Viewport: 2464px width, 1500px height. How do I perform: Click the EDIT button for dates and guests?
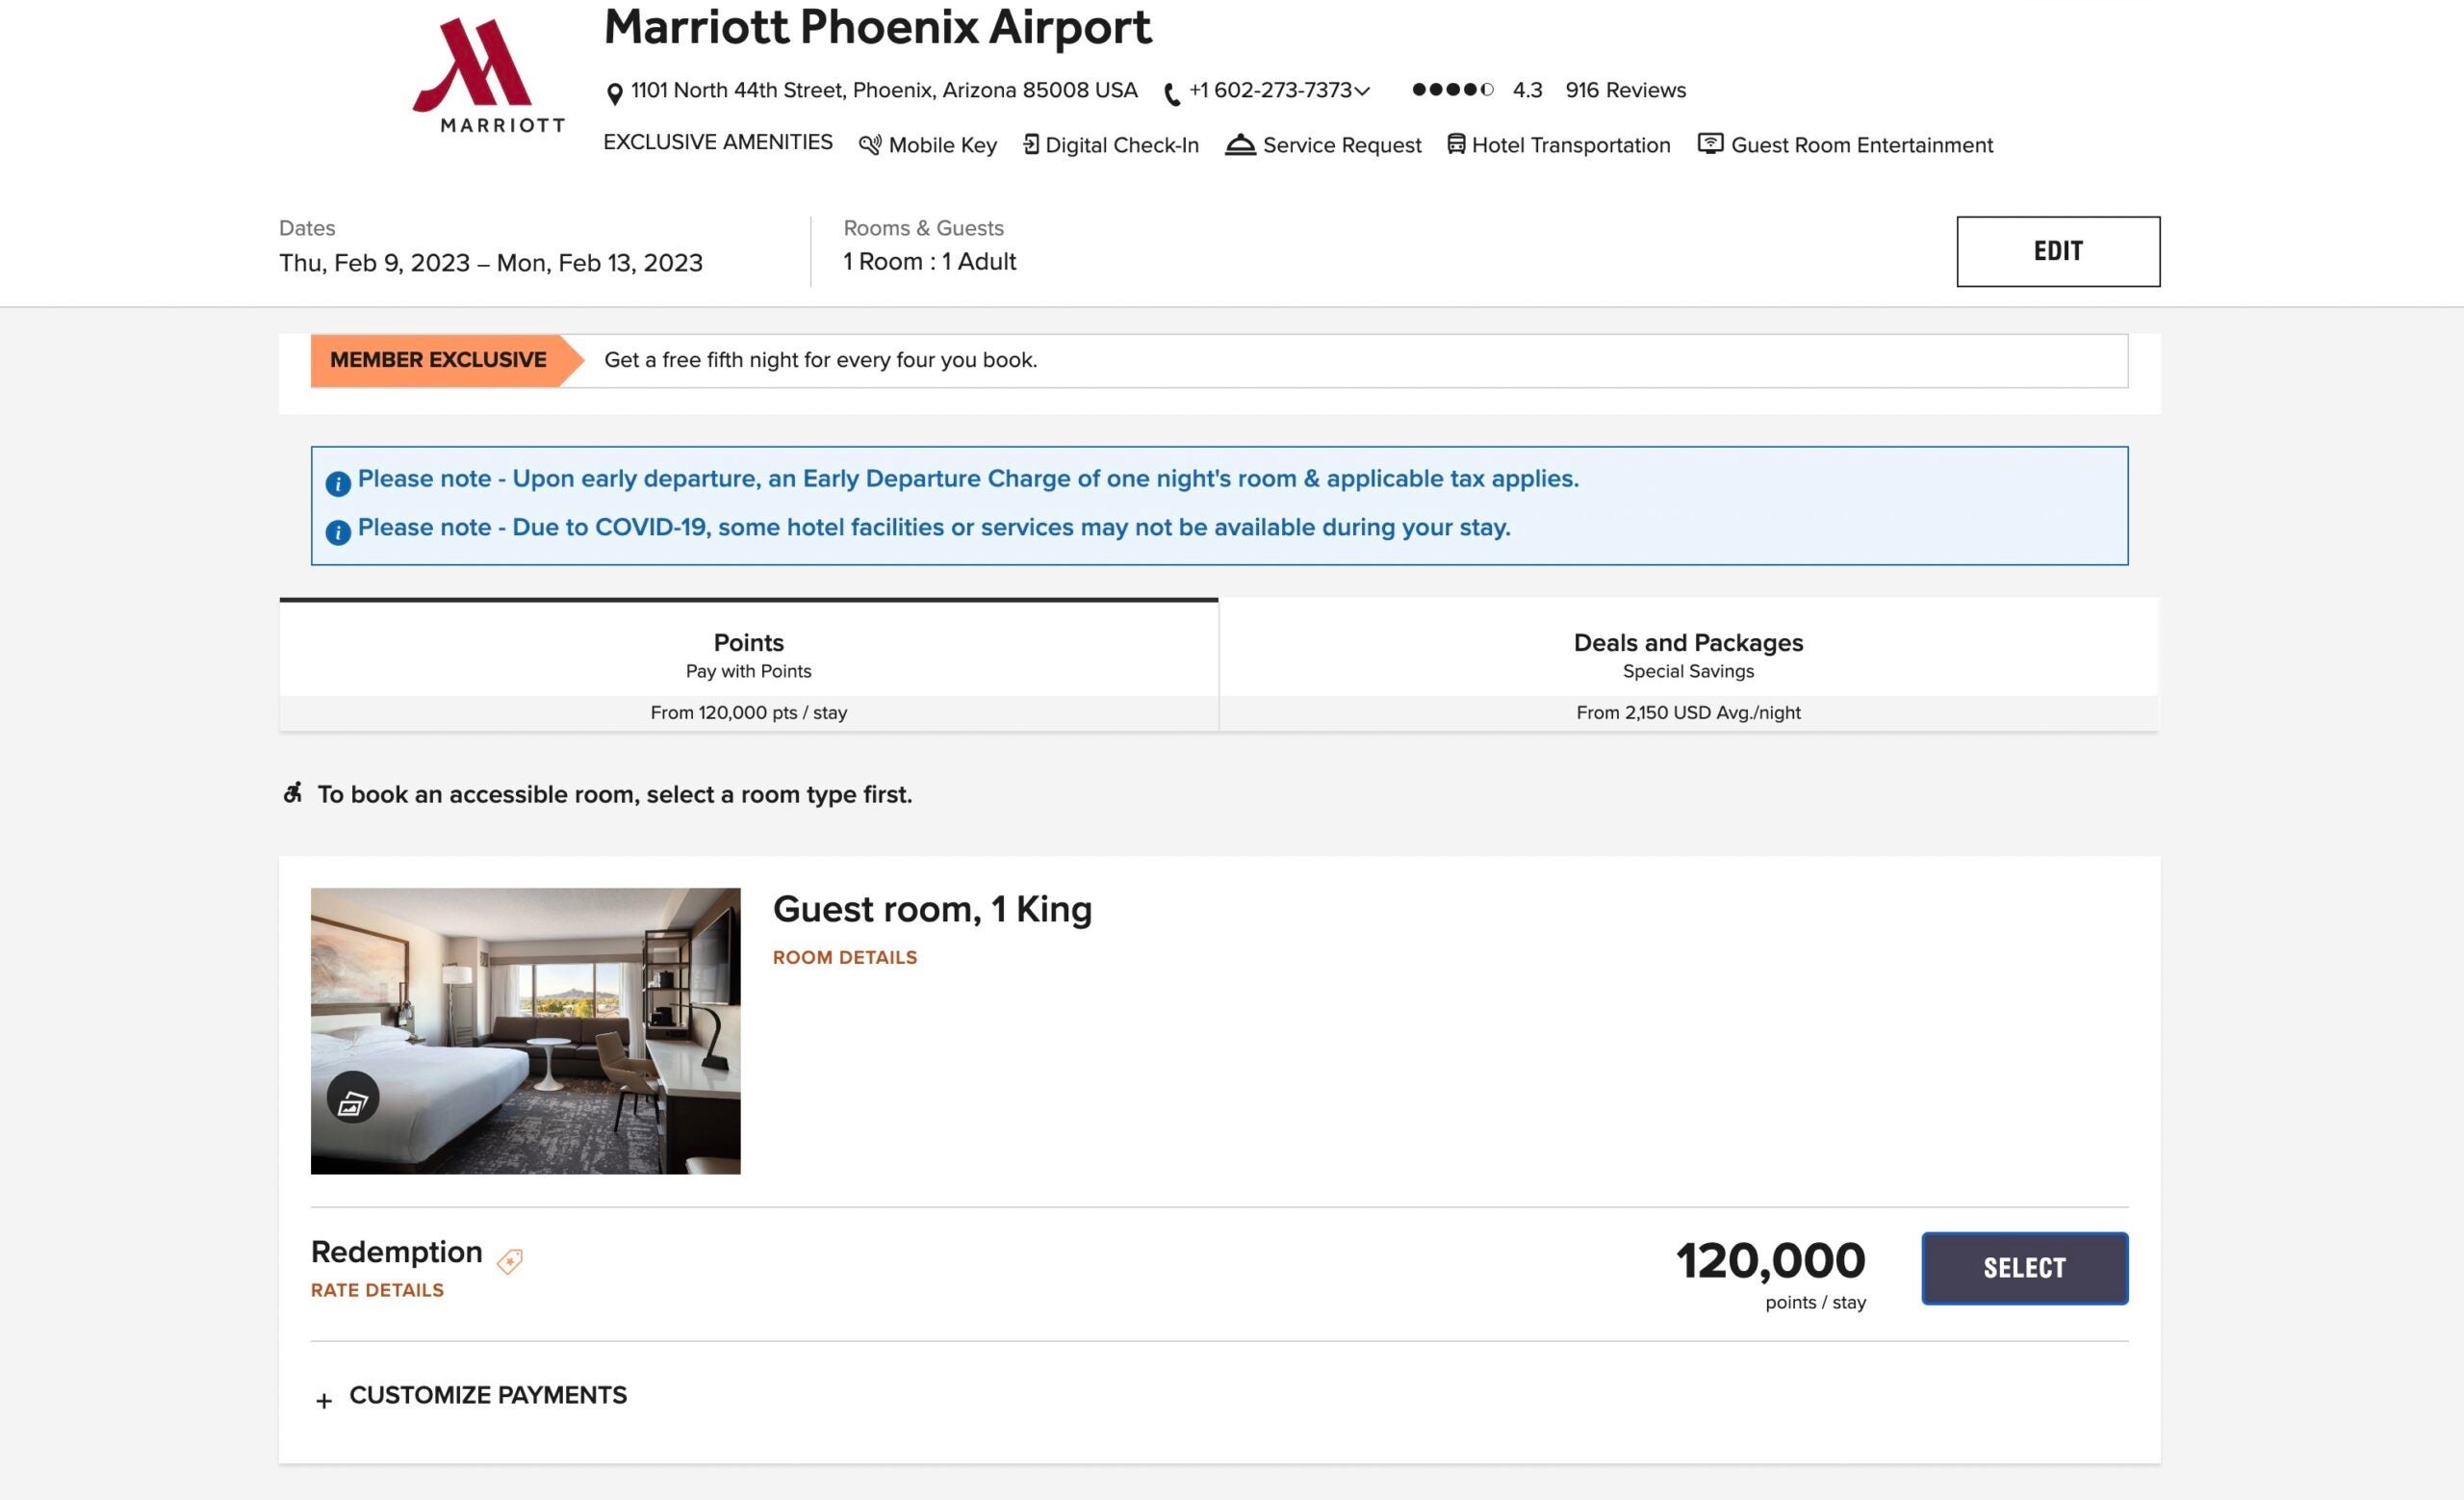point(2057,251)
